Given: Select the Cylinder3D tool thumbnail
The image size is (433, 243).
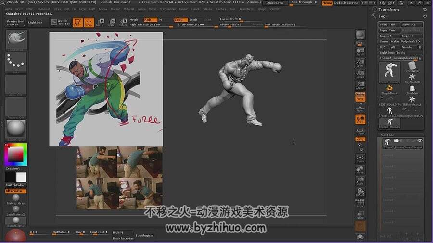Looking at the screenshot, I should click(x=412, y=67).
